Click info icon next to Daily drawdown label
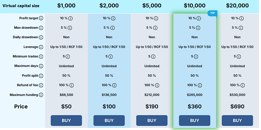This screenshot has height=130, width=261. tap(41, 37)
